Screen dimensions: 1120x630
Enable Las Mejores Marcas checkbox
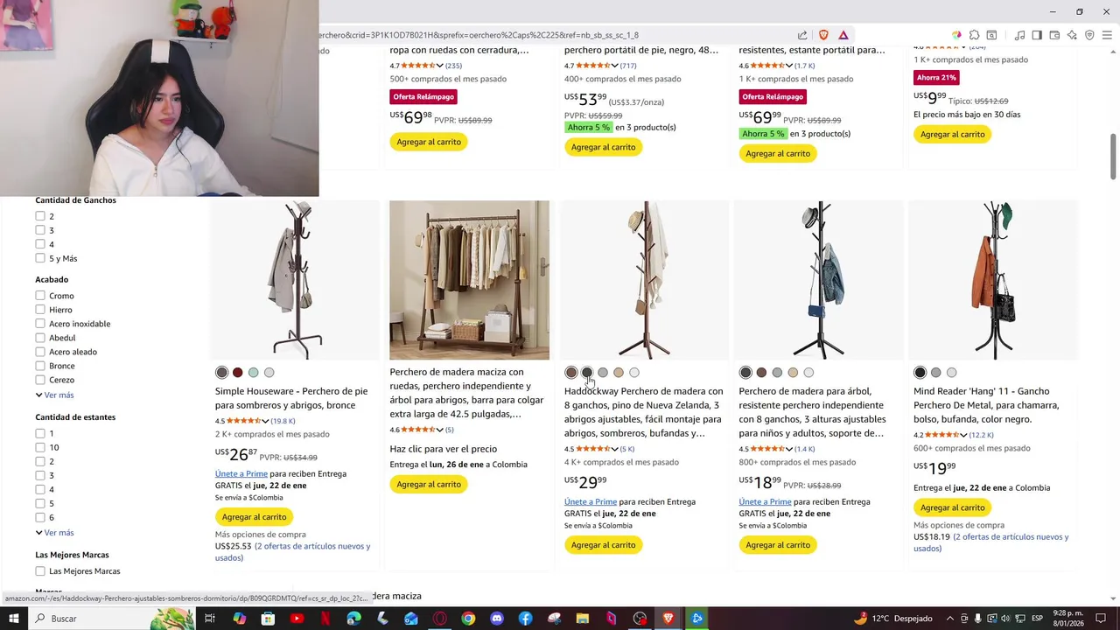point(40,571)
